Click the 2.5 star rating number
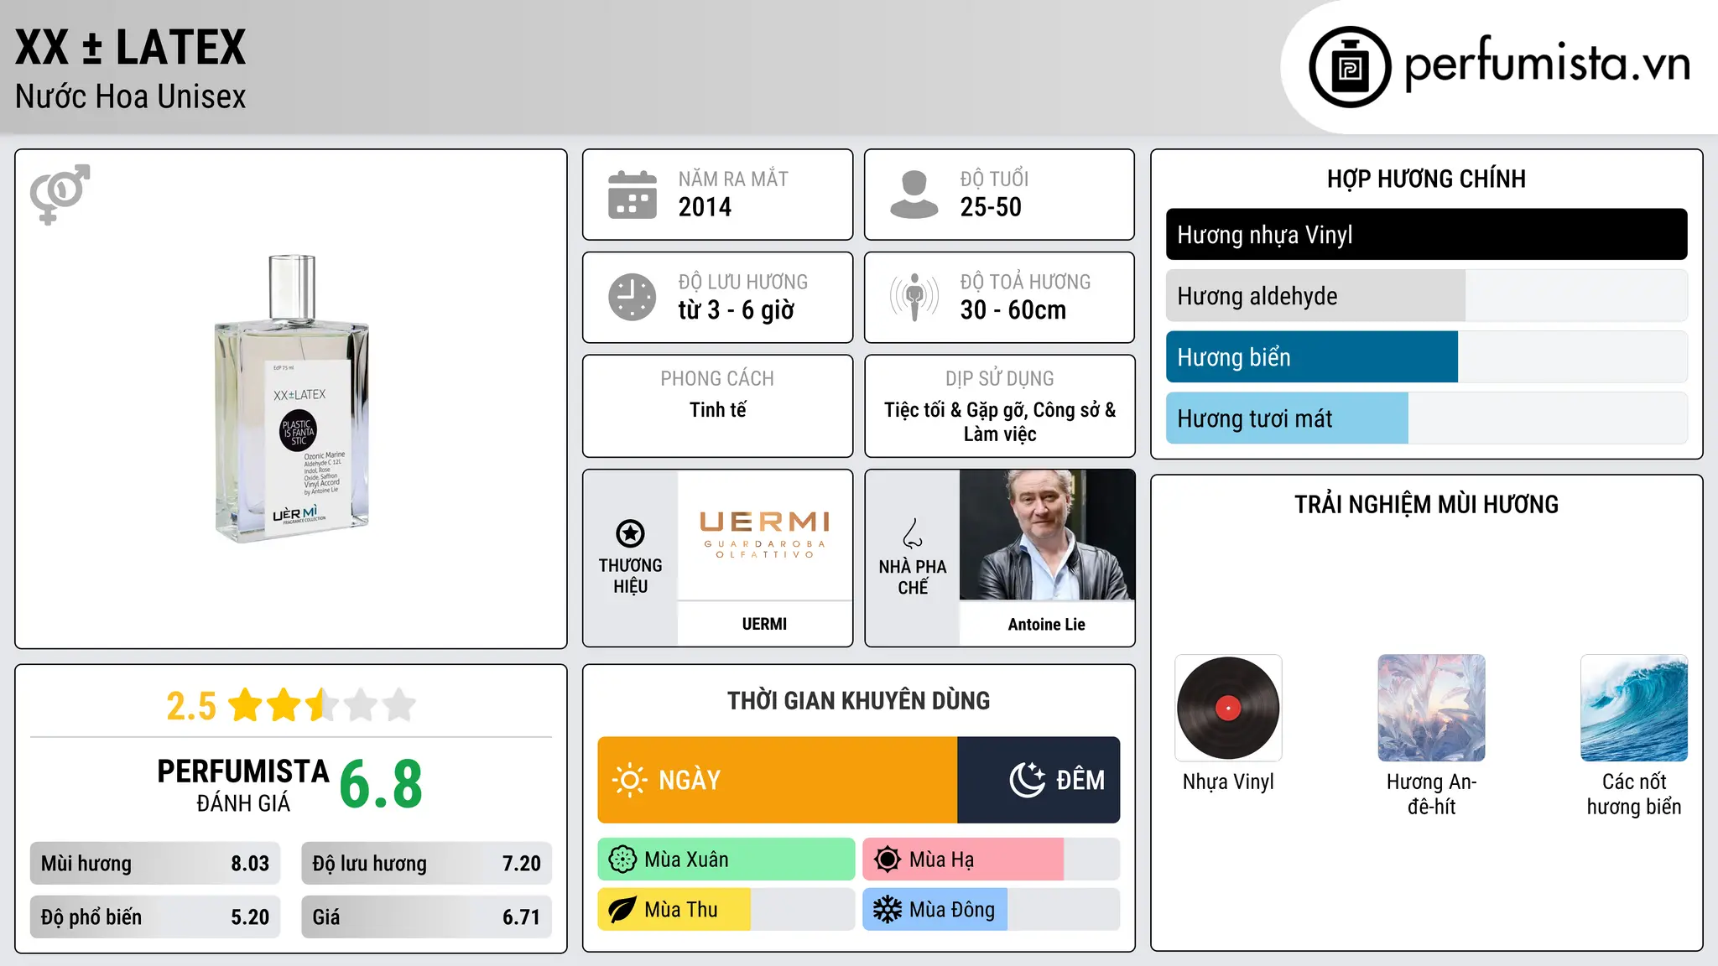This screenshot has height=966, width=1718. [x=191, y=706]
